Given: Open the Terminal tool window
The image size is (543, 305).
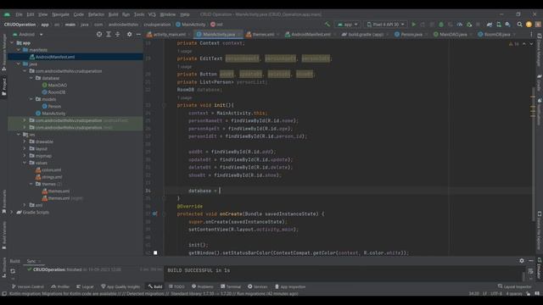Looking at the screenshot, I should (x=231, y=286).
